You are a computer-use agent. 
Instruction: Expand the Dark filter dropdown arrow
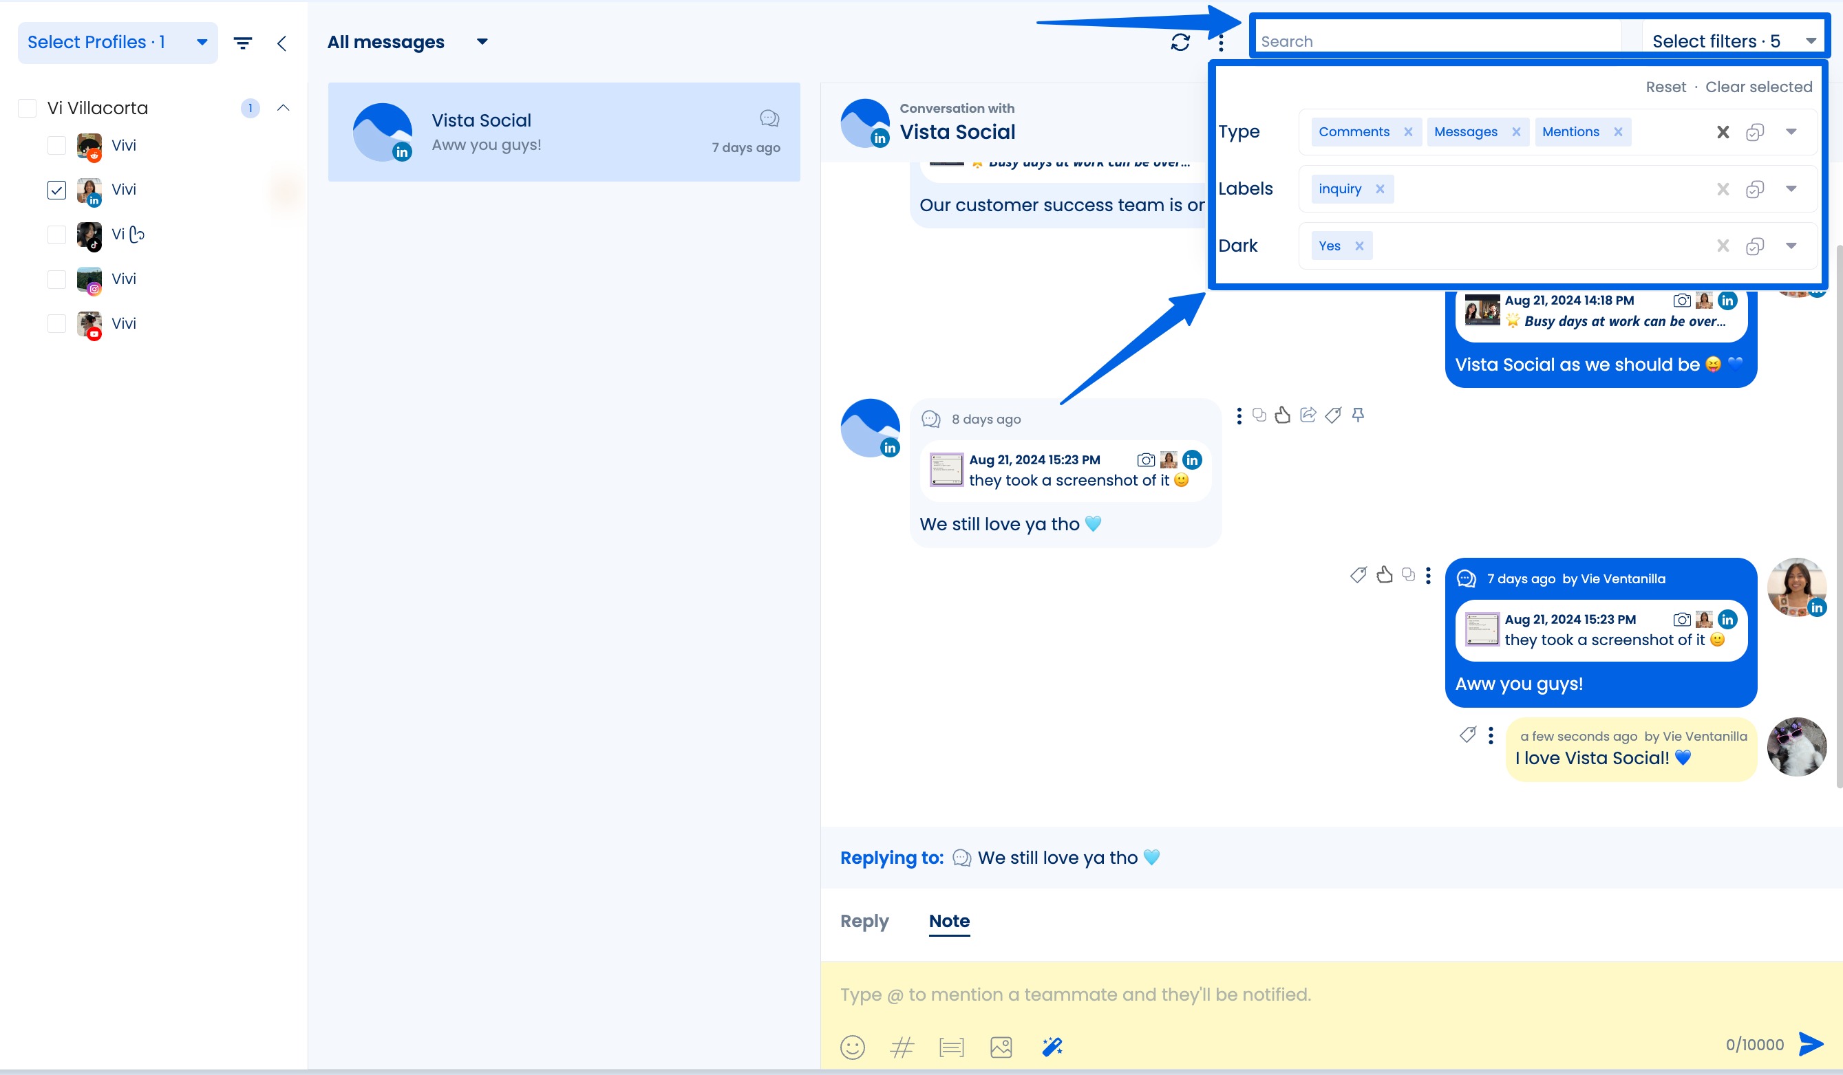point(1791,246)
